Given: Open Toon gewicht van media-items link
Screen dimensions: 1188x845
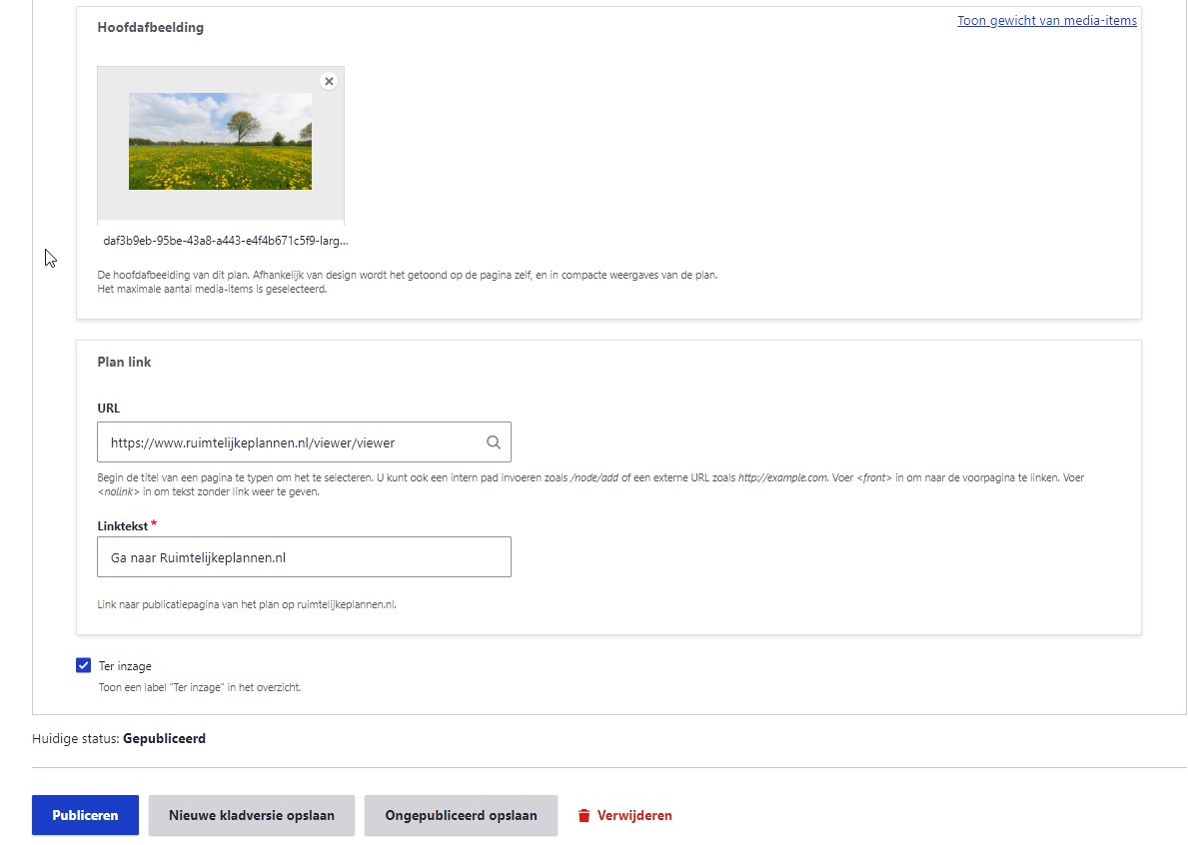Looking at the screenshot, I should point(1046,20).
